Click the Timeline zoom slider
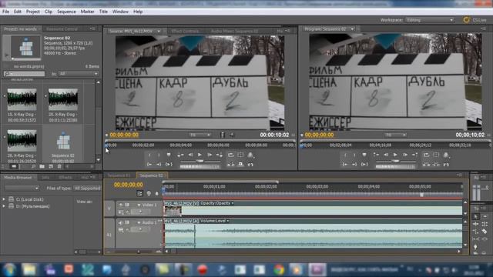Viewport: 493px width, 277px height. [138, 252]
